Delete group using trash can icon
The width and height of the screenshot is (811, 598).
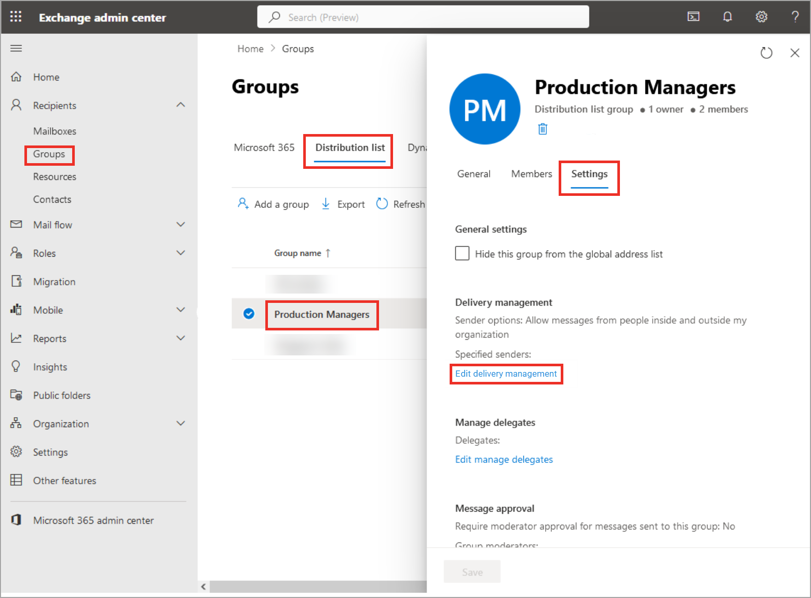point(543,129)
